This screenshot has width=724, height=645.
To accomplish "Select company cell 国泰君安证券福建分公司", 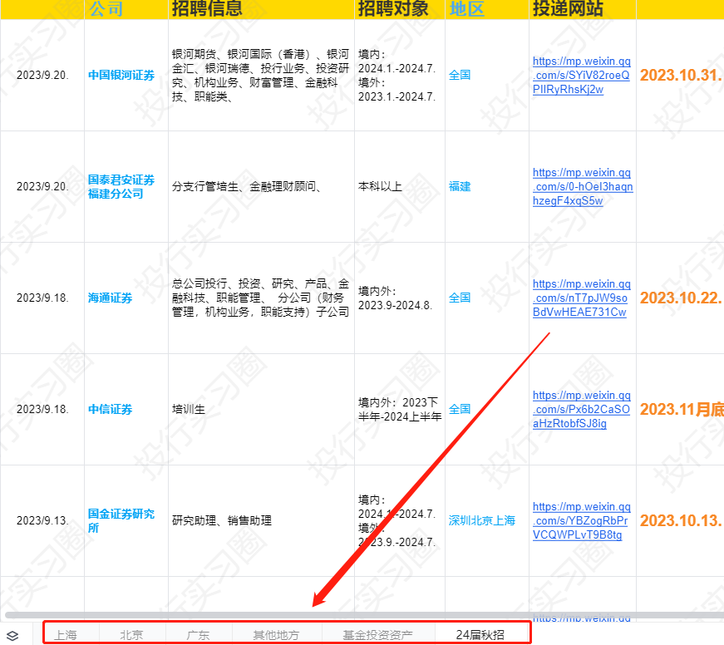I will tap(126, 186).
